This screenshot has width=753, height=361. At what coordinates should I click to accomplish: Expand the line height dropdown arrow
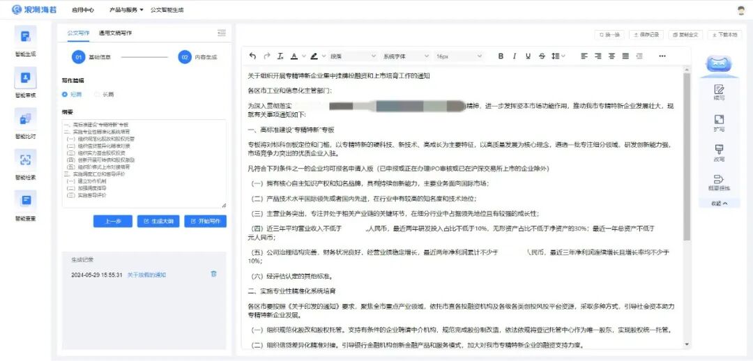tap(563, 56)
